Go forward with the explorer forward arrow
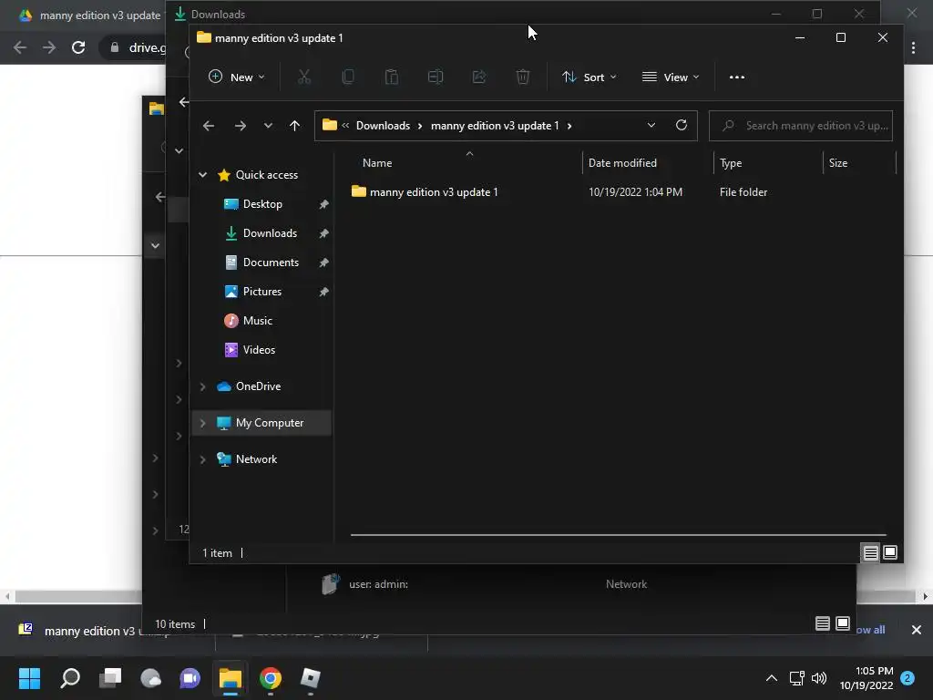The height and width of the screenshot is (700, 933). pos(241,126)
